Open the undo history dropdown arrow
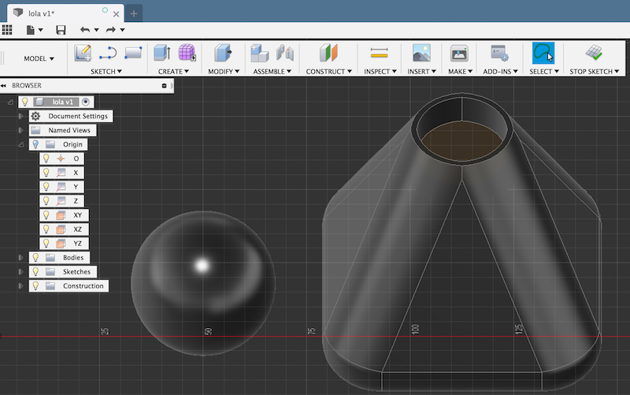This screenshot has width=630, height=395. point(96,30)
